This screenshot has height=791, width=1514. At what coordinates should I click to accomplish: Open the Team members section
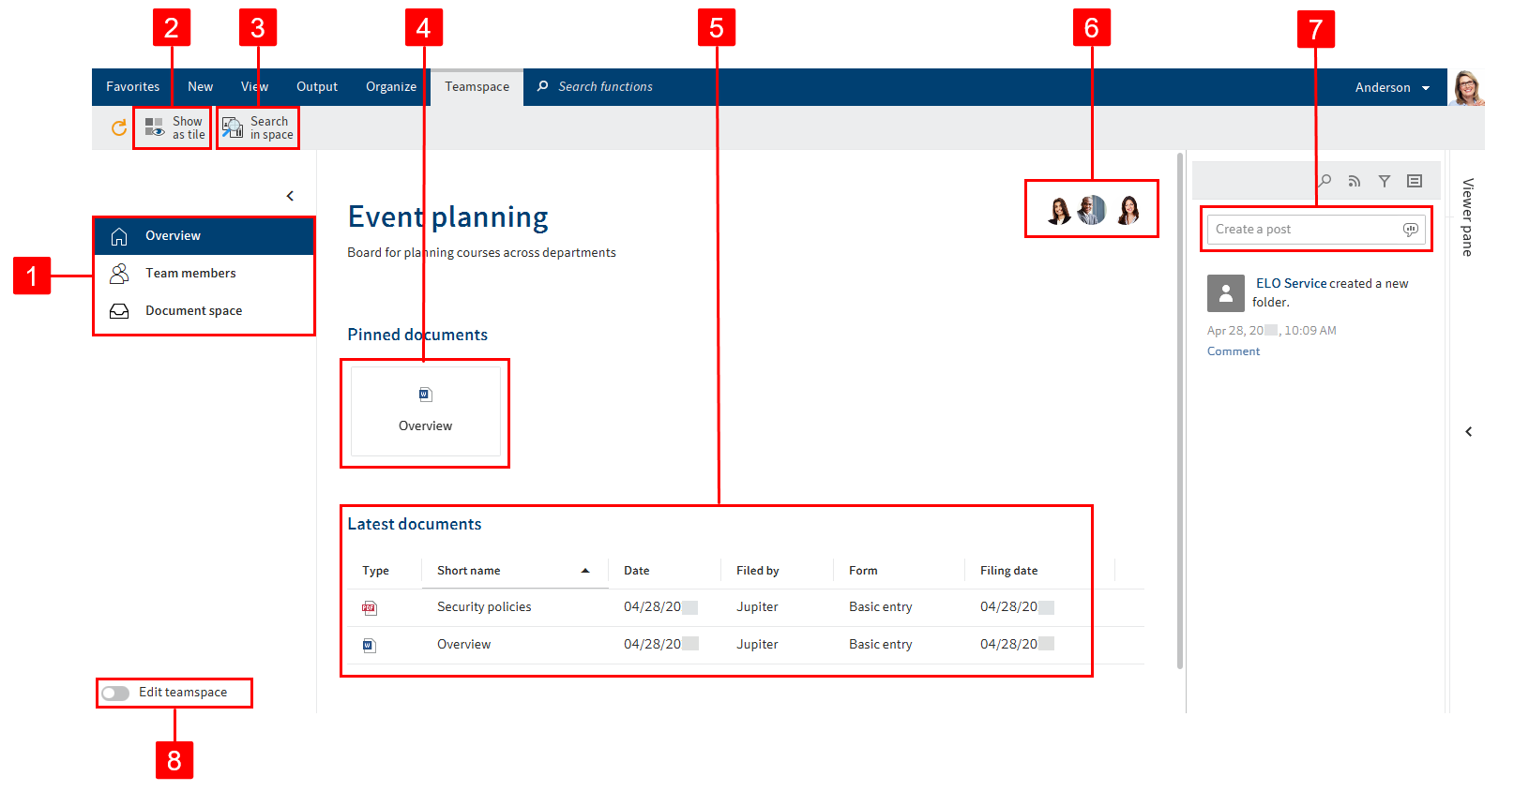[x=204, y=274]
